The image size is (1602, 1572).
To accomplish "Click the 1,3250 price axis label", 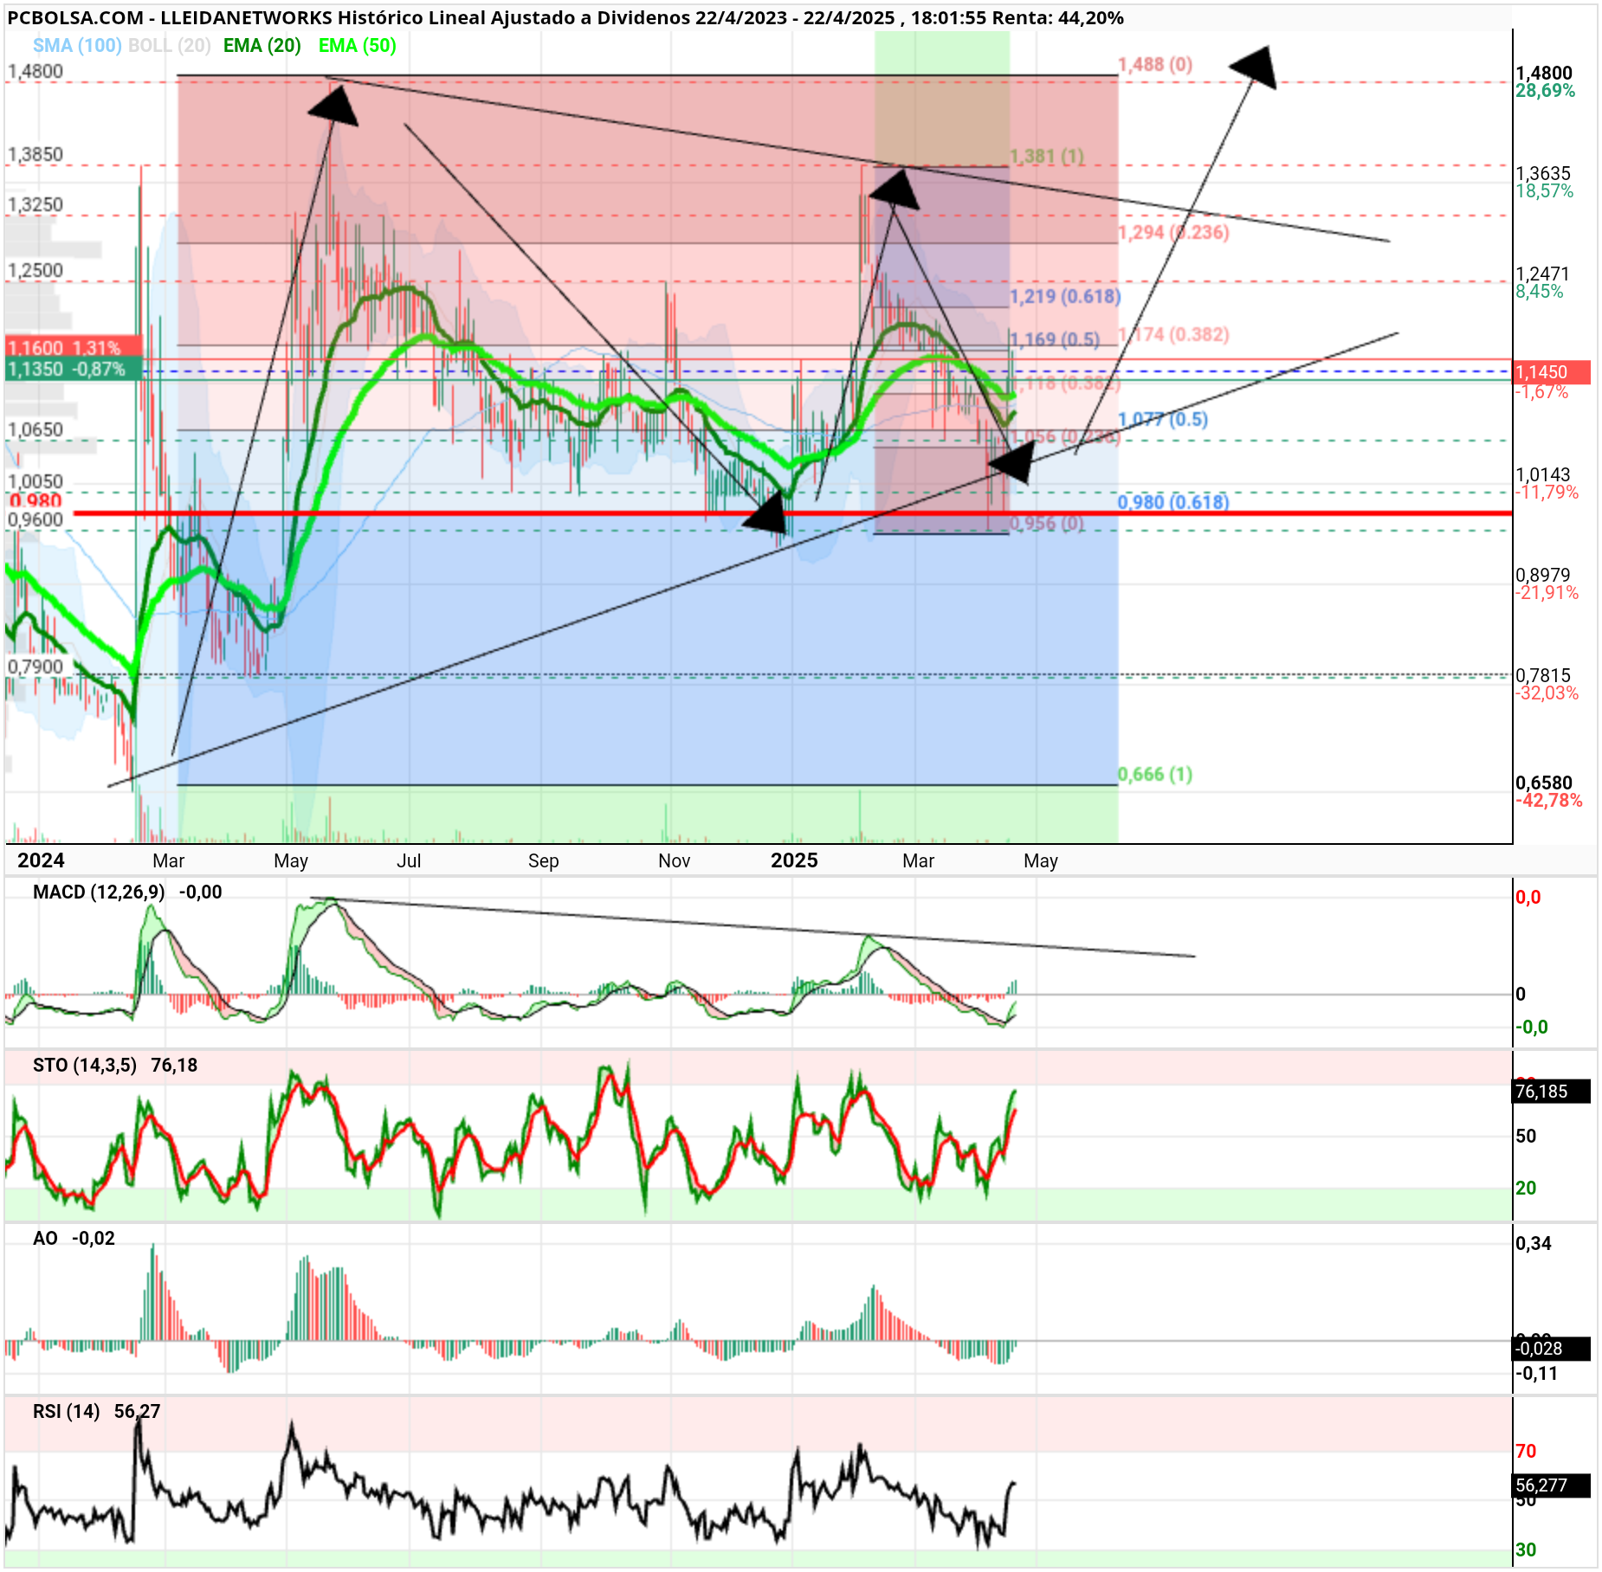I will click(36, 204).
